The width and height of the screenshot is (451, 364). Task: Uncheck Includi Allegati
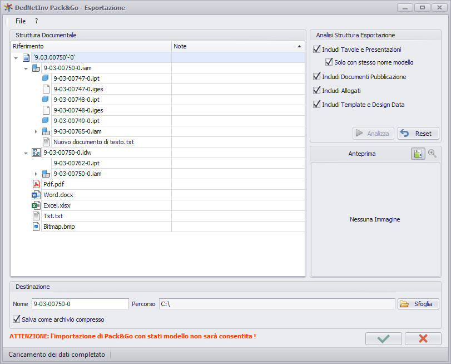pyautogui.click(x=316, y=90)
